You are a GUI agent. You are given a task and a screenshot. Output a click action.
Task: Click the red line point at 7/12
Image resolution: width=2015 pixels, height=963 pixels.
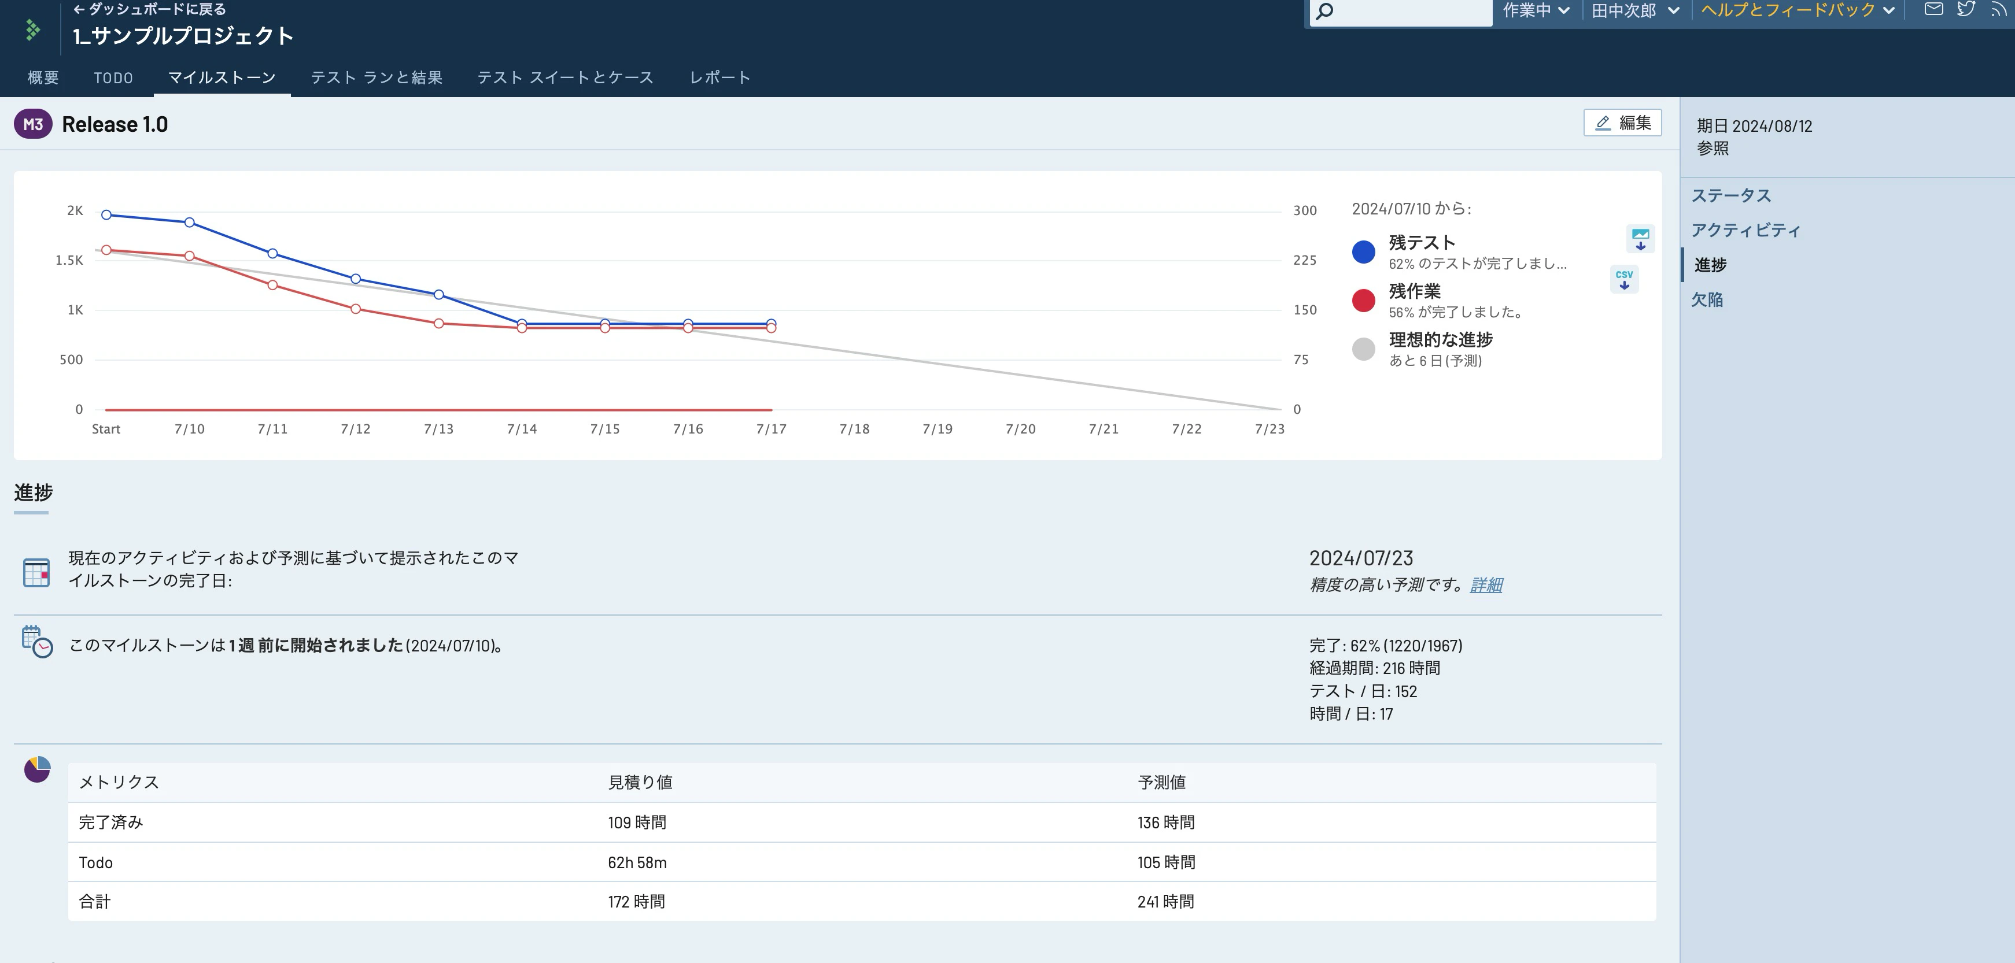tap(356, 309)
